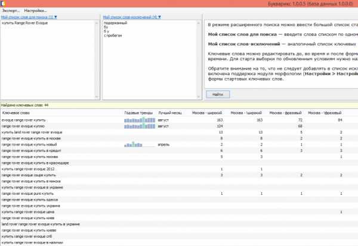Click trend chart for evoque range rover купить
The width and height of the screenshot is (358, 246).
pos(138,120)
